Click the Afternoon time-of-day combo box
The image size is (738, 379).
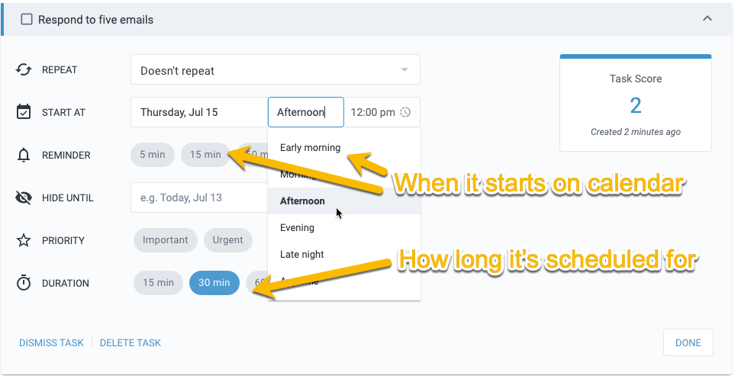pos(306,112)
